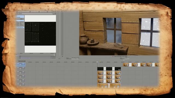The image size is (175, 98).
Task: Select the fourth cabin clip on top track
Action: (x=150, y=65)
